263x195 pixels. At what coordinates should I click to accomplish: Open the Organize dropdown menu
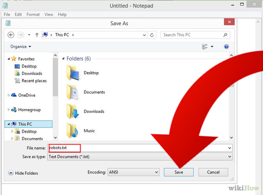21,47
